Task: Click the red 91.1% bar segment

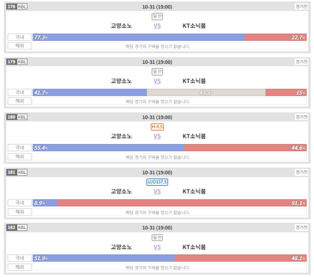Action: (182, 203)
